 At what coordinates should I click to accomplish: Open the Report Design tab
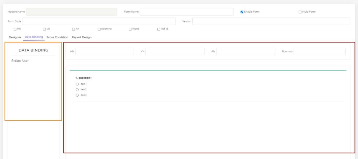pyautogui.click(x=81, y=37)
